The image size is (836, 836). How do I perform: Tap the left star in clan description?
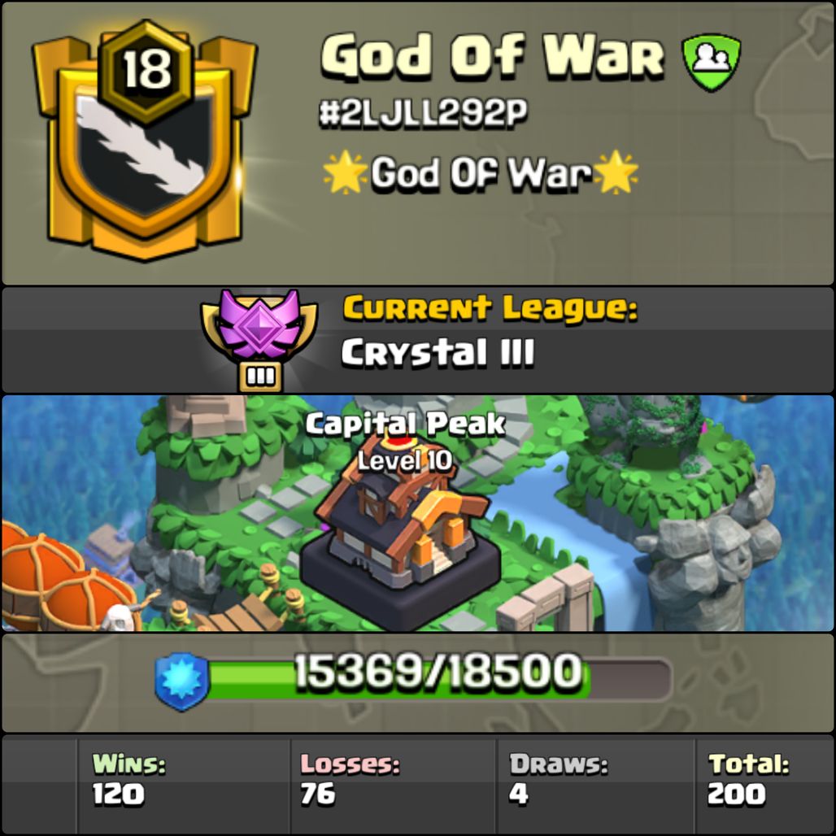(346, 172)
